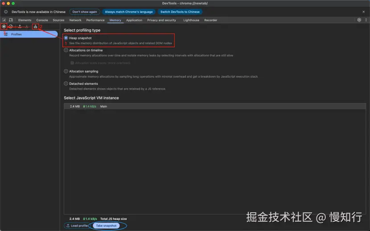This screenshot has height=231, width=370.
Task: Open the DevTools three-dot customize menu
Action: click(x=366, y=20)
